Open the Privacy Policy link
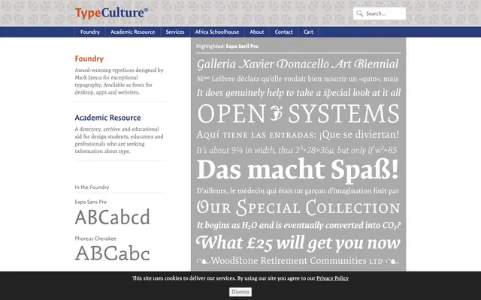The image size is (481, 300). (332, 278)
